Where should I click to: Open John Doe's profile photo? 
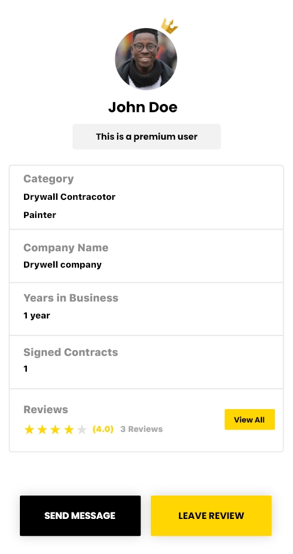pyautogui.click(x=146, y=59)
